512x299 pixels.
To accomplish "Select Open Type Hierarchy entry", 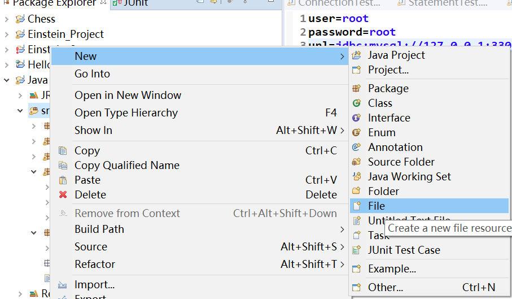I will pos(200,112).
